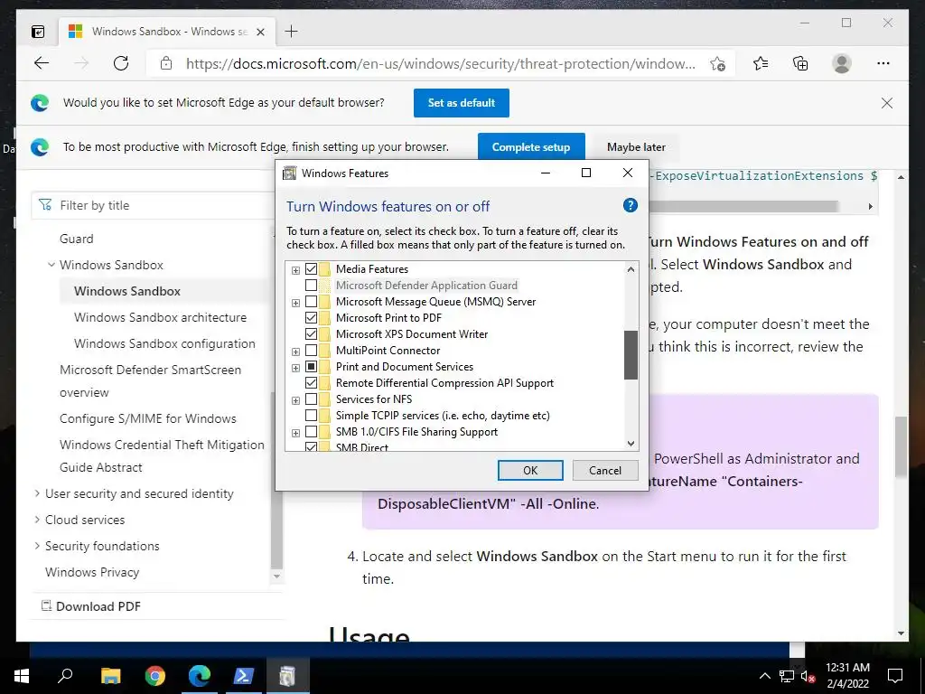Image resolution: width=925 pixels, height=694 pixels.
Task: Launch Google Chrome from taskbar
Action: 155,676
